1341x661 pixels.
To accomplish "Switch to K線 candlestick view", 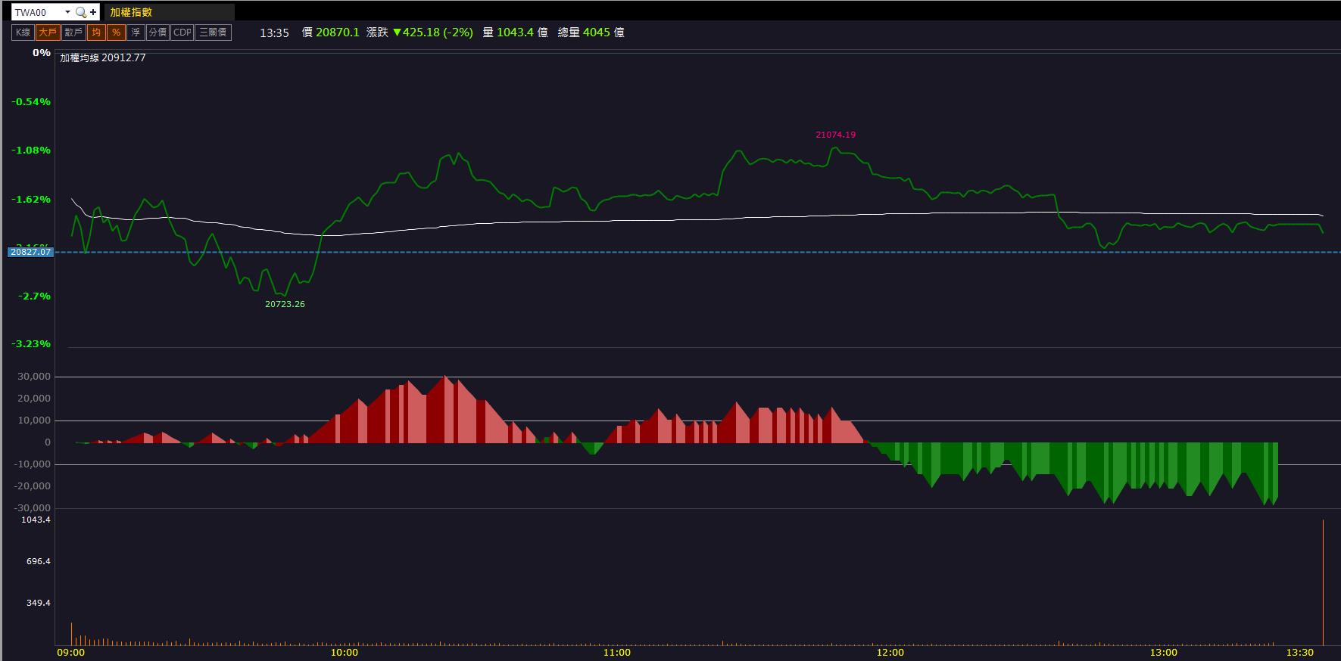I will coord(23,33).
